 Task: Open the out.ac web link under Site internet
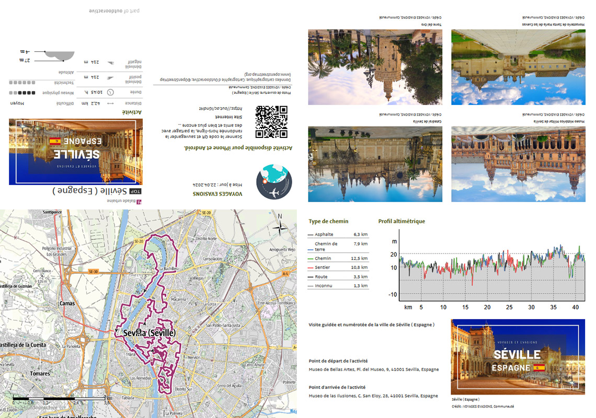(x=221, y=109)
